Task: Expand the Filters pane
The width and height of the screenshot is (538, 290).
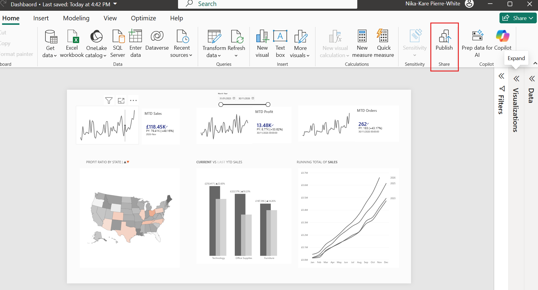Action: tap(501, 76)
